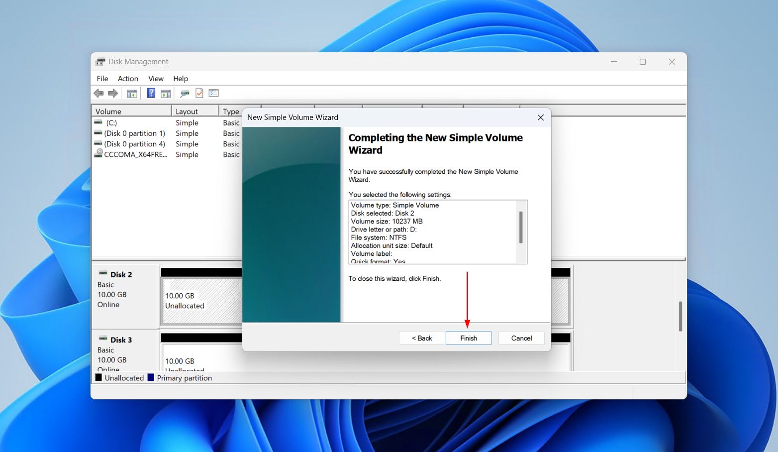
Task: Click Finish to complete the wizard
Action: 469,338
